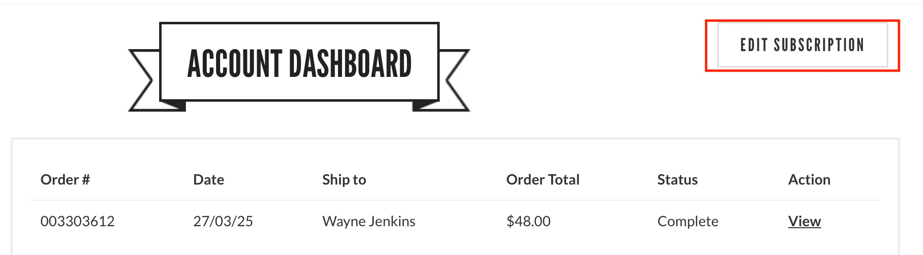Click the Action column header
This screenshot has height=255, width=923.
[809, 180]
